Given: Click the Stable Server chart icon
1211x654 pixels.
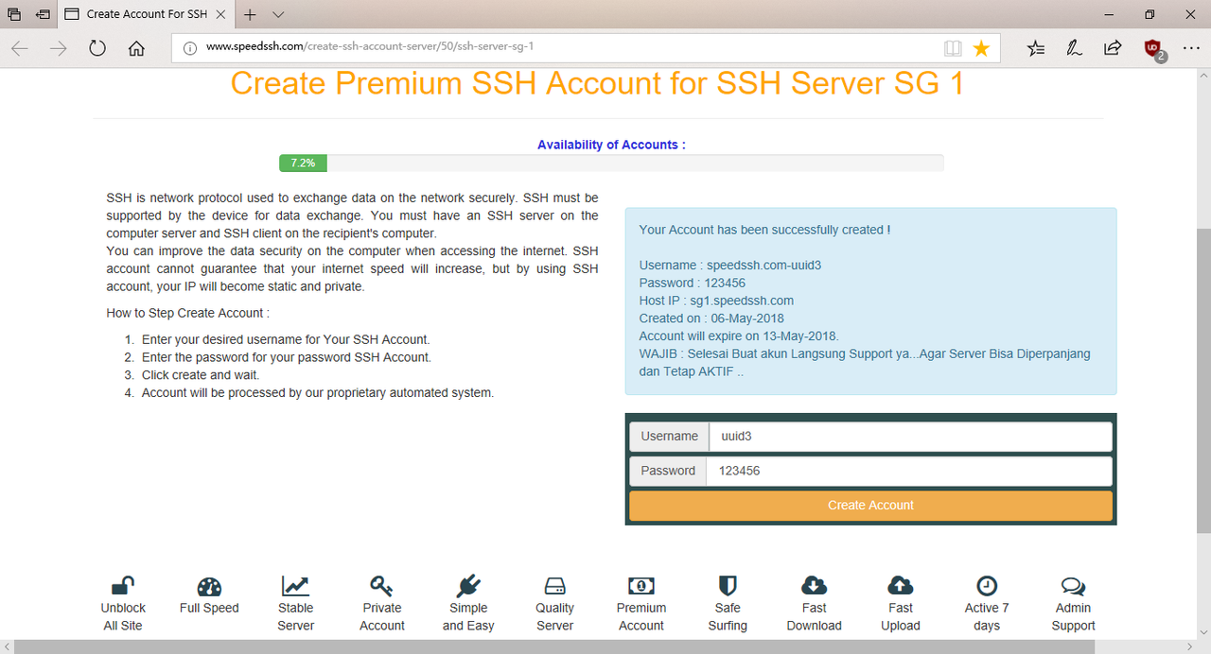Looking at the screenshot, I should click(x=295, y=586).
